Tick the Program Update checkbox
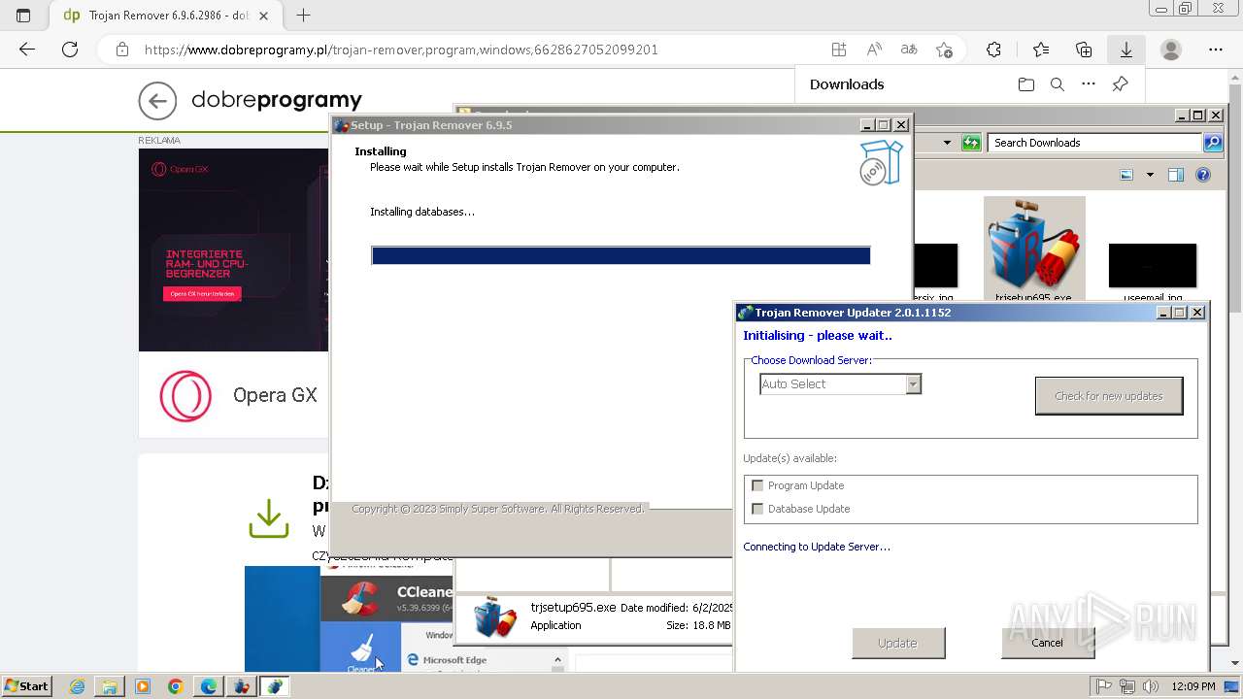The height and width of the screenshot is (699, 1243). [x=757, y=485]
